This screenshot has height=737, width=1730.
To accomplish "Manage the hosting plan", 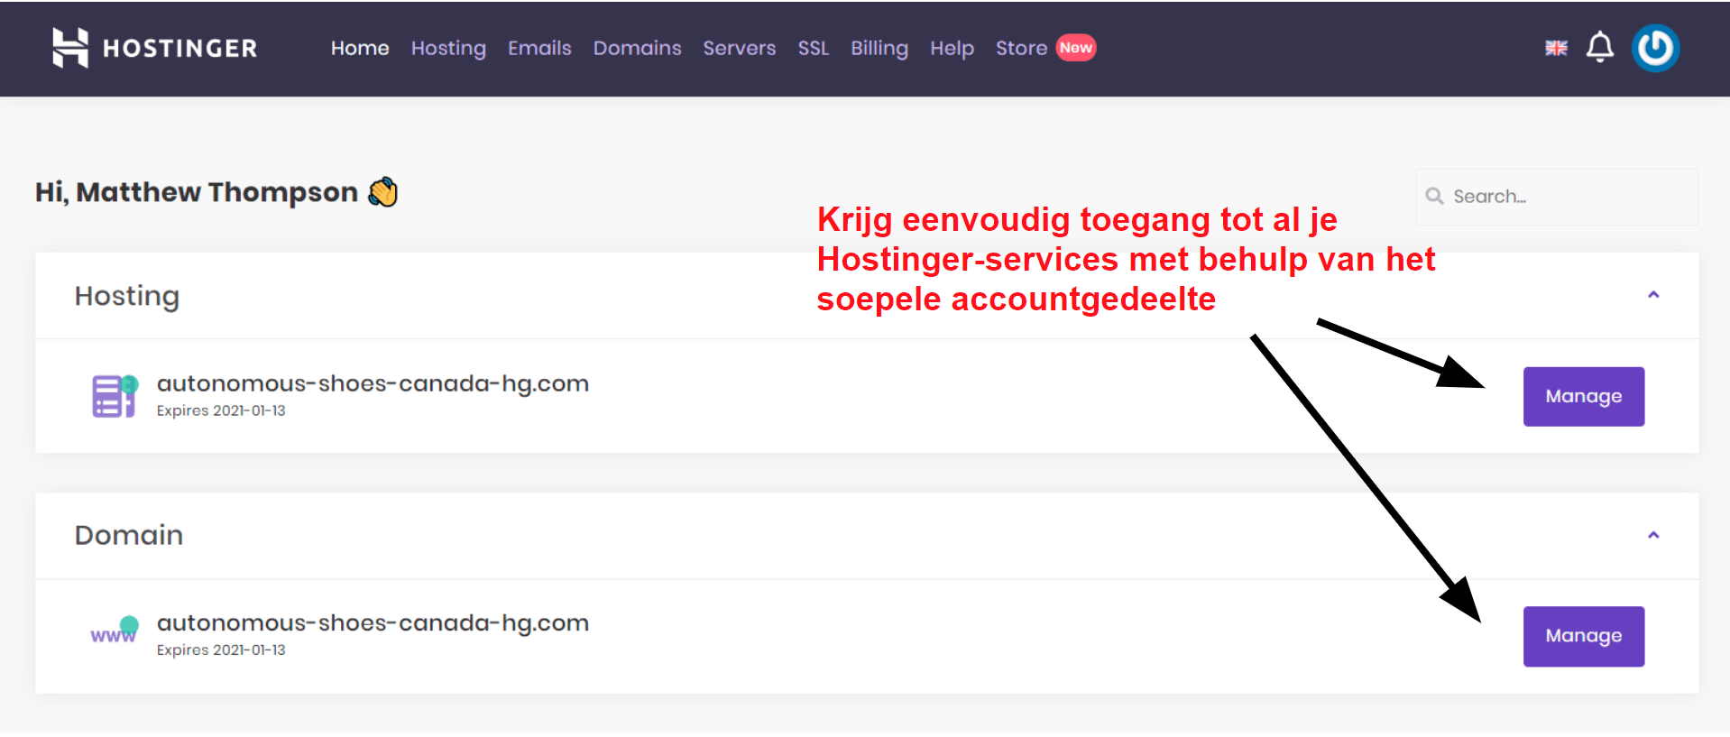I will (1584, 396).
